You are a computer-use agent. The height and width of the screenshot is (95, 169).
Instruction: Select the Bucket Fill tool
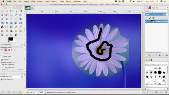coord(7,27)
